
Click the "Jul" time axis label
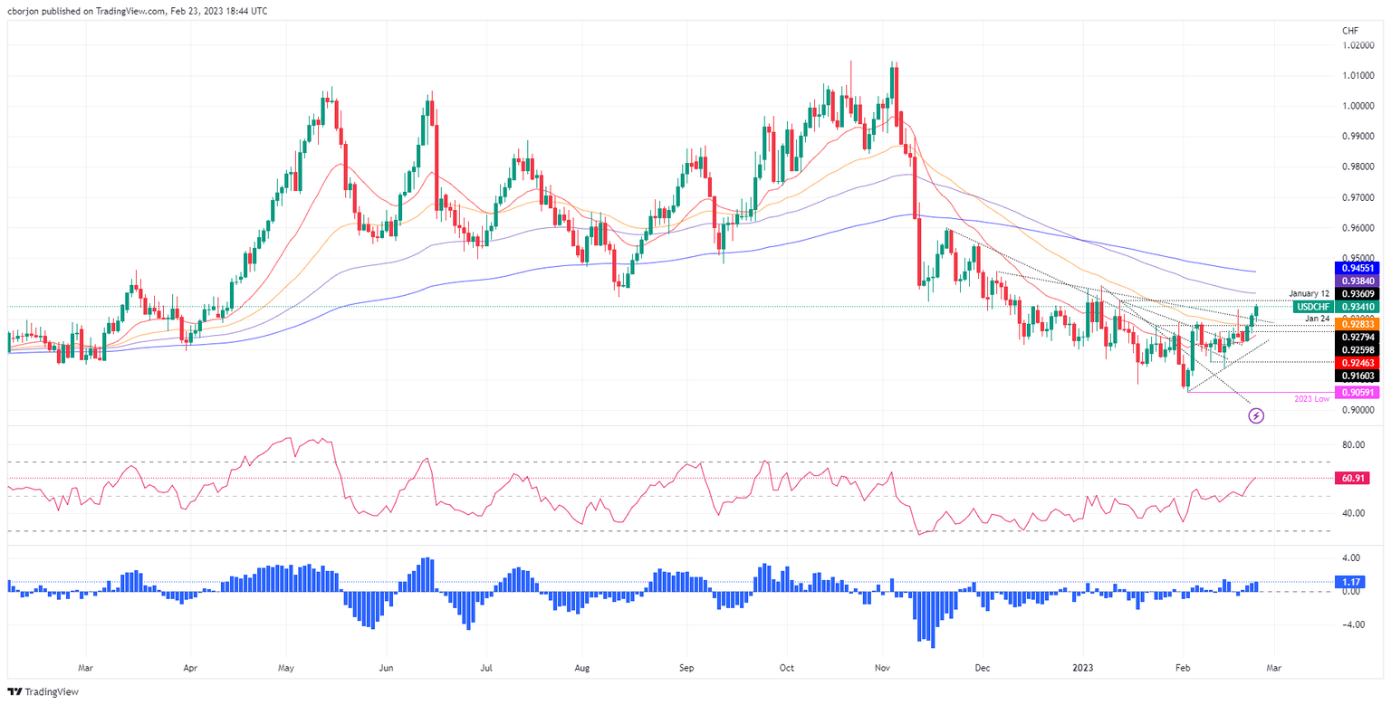tap(486, 669)
